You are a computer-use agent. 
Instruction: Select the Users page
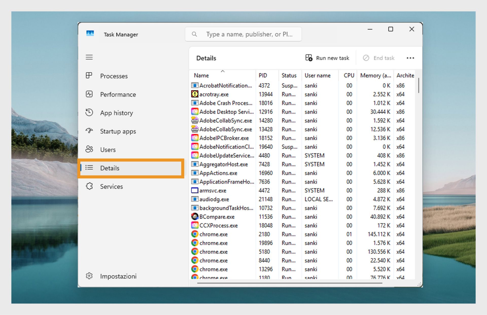coord(108,150)
